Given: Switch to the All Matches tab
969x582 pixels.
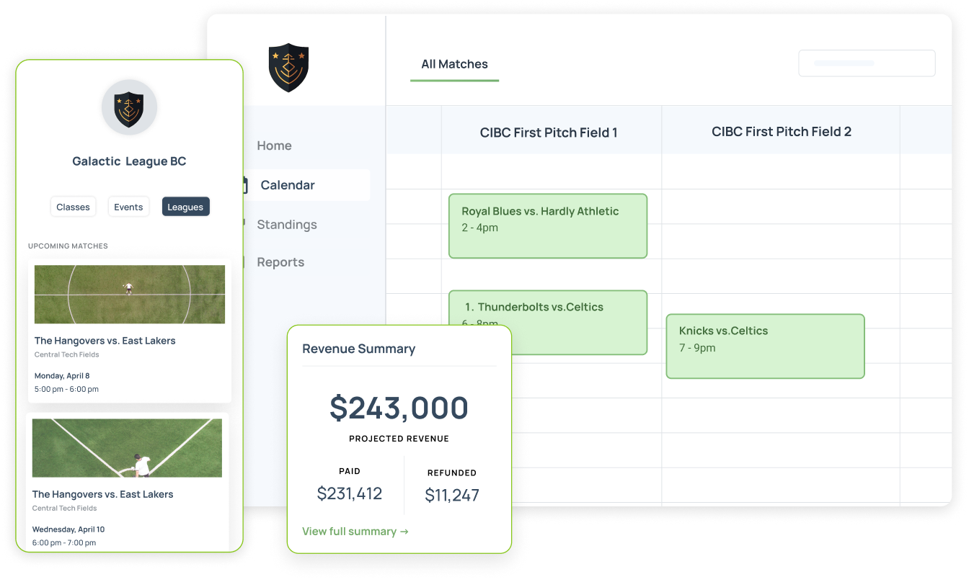Looking at the screenshot, I should (454, 64).
